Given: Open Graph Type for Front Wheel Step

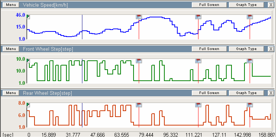Looking at the screenshot, I should point(246,49).
